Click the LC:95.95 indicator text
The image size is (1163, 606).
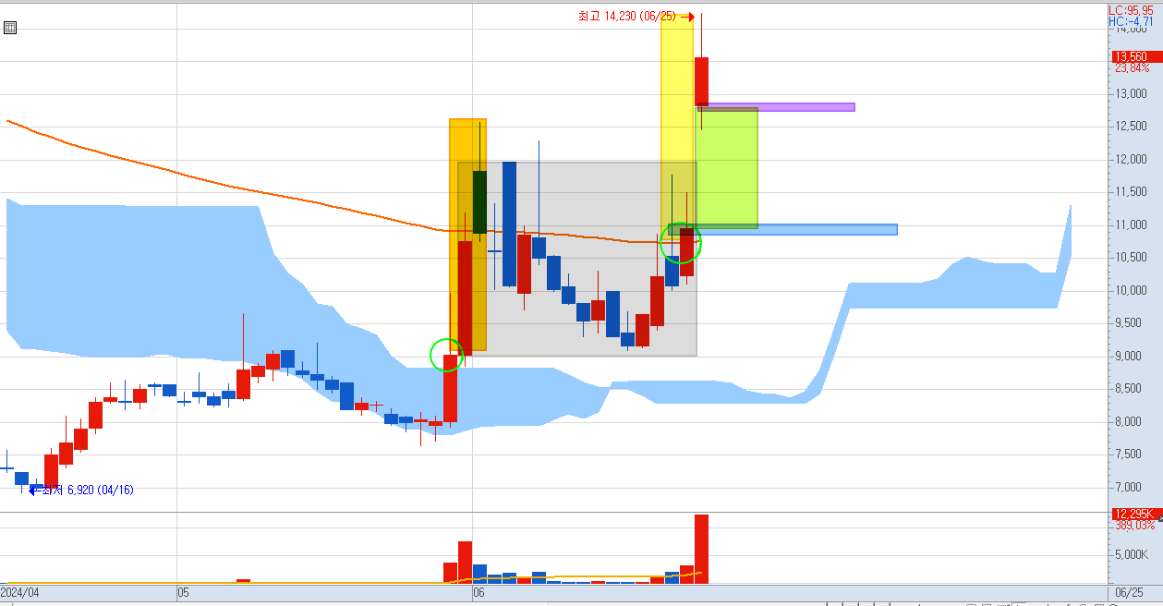click(1131, 10)
